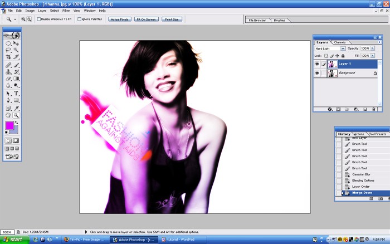Enable Ignore Palettes checkbox
Screen dimensions: 390x244
coord(79,19)
